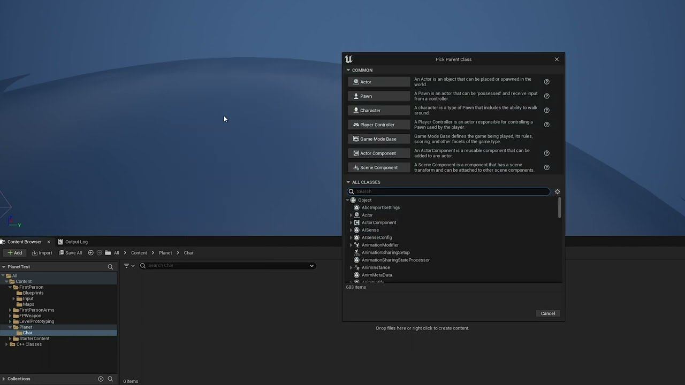The height and width of the screenshot is (385, 685).
Task: Collapse the Object class tree node
Action: (x=348, y=200)
